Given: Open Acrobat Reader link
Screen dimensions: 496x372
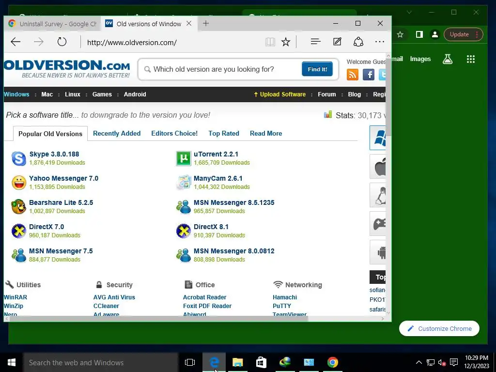Looking at the screenshot, I should point(205,297).
